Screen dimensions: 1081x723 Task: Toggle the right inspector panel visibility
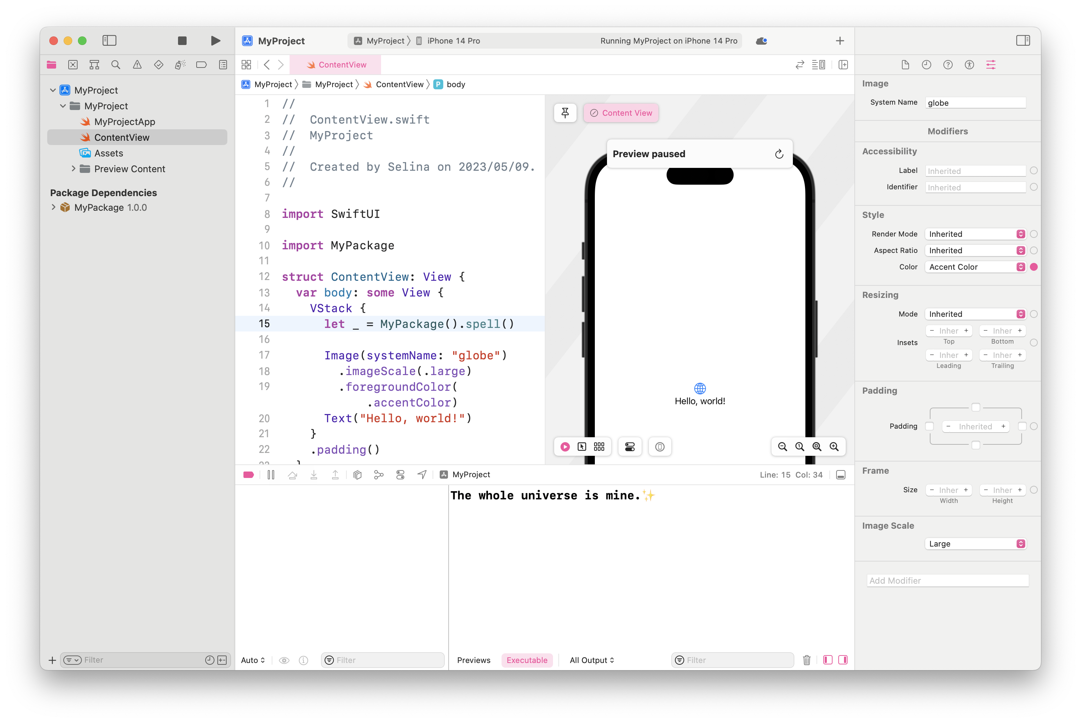coord(1022,41)
